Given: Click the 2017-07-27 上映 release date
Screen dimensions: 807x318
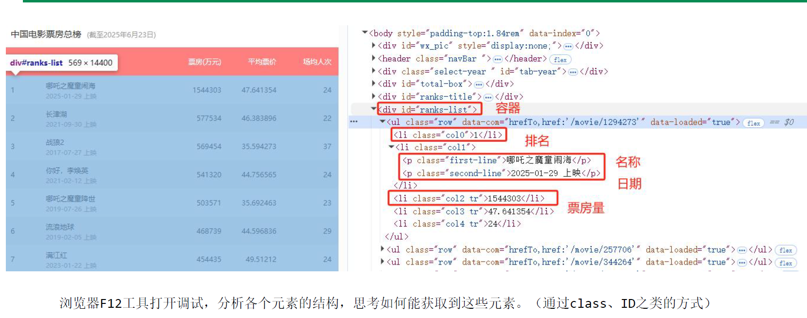Looking at the screenshot, I should tap(71, 153).
